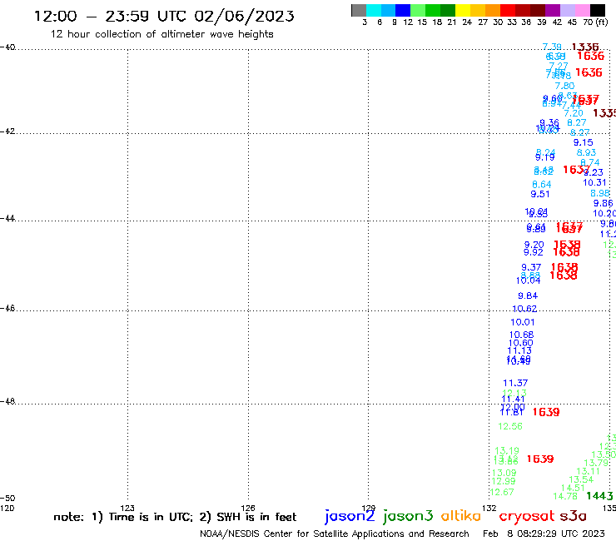Click the 9.37 wave height reading

(531, 267)
